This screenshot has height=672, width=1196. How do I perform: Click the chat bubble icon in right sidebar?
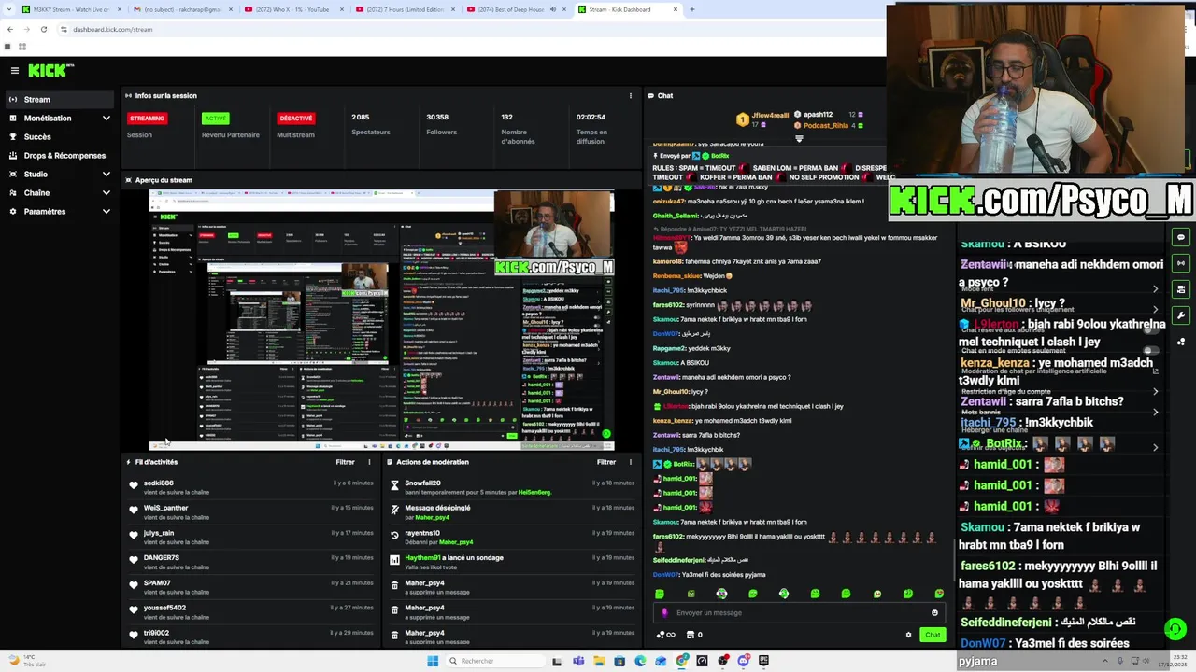point(1181,237)
